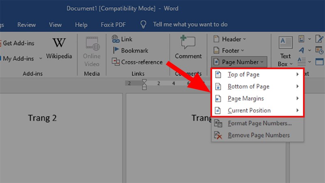Open the Wikipedia add-in
Viewport: 325px width, 183px height.
click(x=59, y=48)
